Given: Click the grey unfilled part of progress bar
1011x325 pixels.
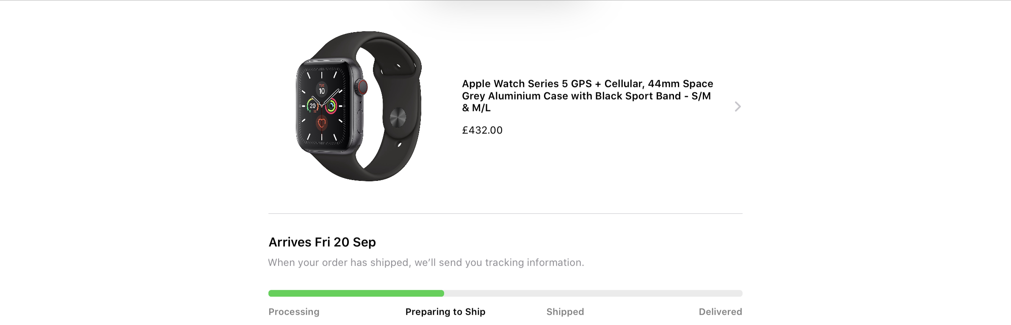Looking at the screenshot, I should click(x=593, y=293).
